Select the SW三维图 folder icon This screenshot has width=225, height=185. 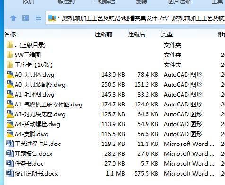click(x=10, y=55)
